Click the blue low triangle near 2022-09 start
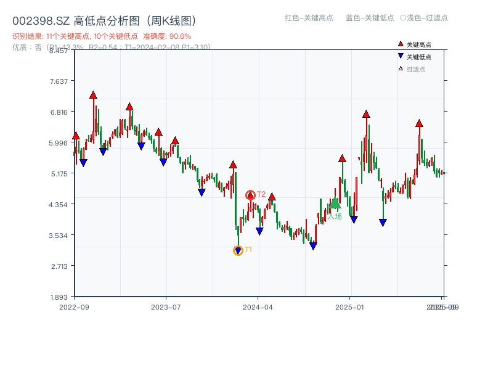Screen dimensions: 493x370 pyautogui.click(x=84, y=161)
